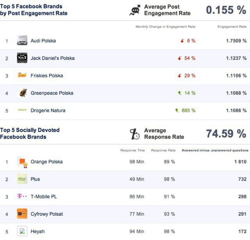Click the Drogerie Natura logo
250x240 pixels.
point(22,110)
